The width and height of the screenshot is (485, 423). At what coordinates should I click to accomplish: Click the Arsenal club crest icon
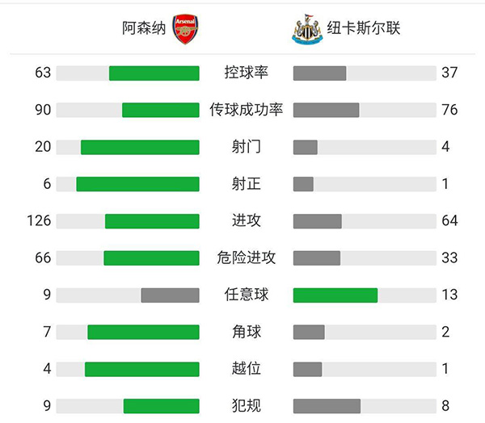[184, 29]
